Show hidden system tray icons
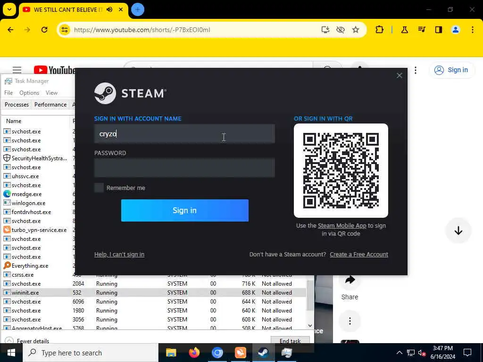The height and width of the screenshot is (362, 483). coord(399,353)
